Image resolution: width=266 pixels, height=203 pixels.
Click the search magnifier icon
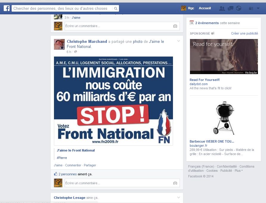(x=116, y=8)
